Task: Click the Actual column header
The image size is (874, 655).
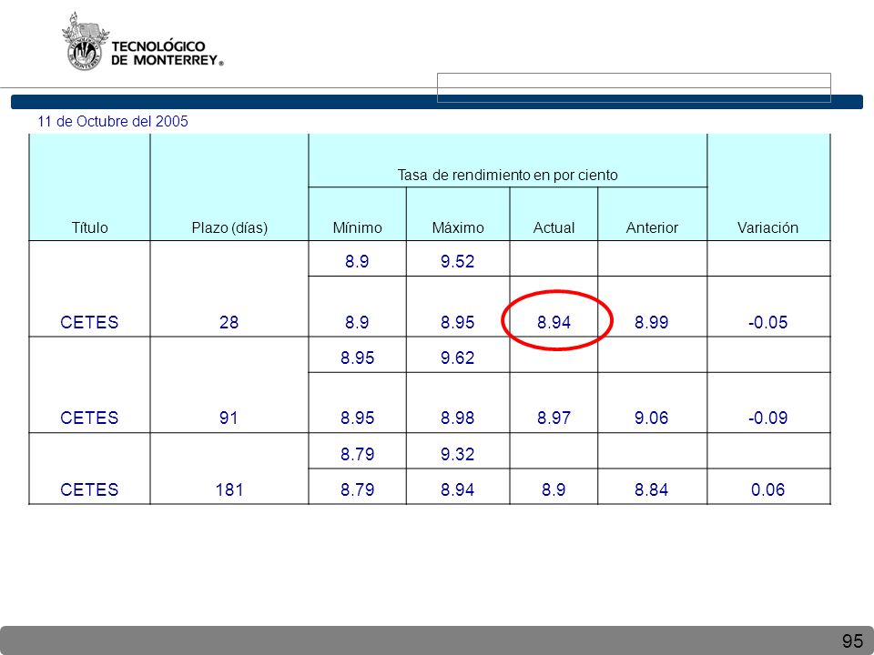Action: (x=554, y=227)
